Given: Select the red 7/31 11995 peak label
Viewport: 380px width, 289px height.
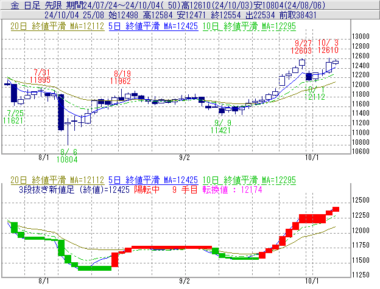Looking at the screenshot, I should click(x=40, y=76).
